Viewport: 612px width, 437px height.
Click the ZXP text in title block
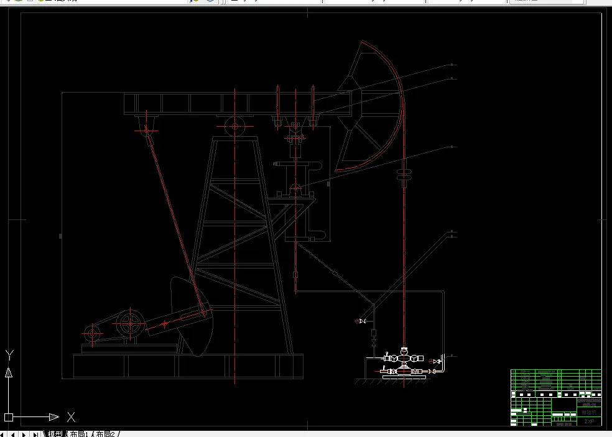point(589,421)
